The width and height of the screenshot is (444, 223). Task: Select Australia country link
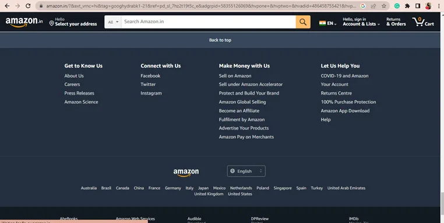[x=89, y=188]
